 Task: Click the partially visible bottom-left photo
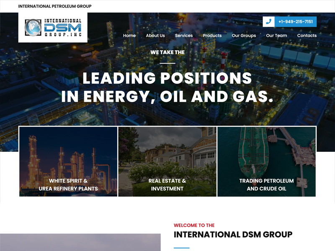[80, 243]
